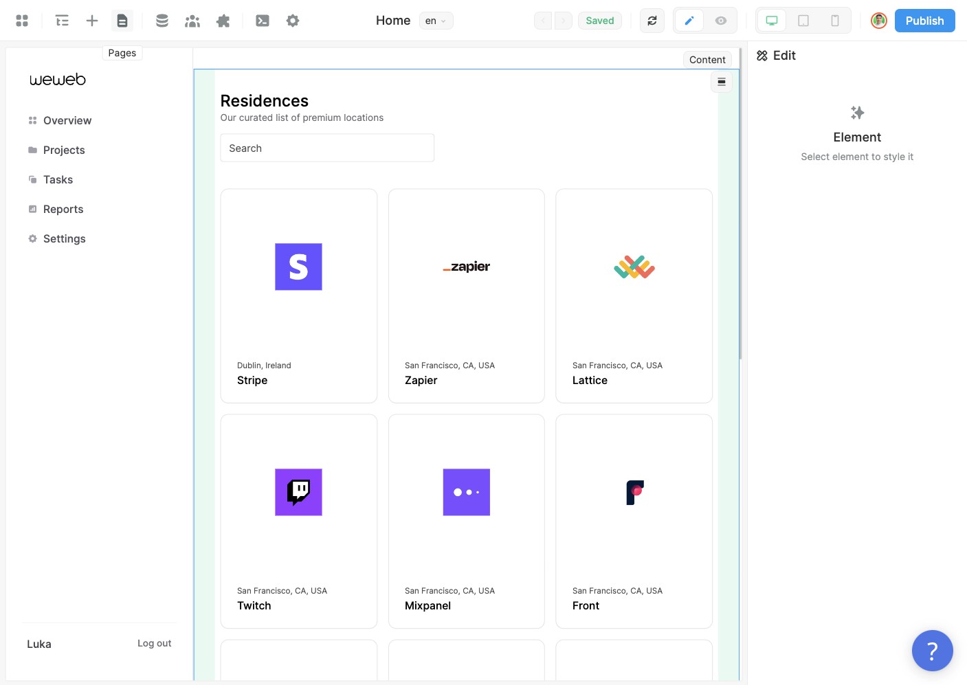This screenshot has width=967, height=685.
Task: Select desktop viewport icon
Action: pos(772,21)
